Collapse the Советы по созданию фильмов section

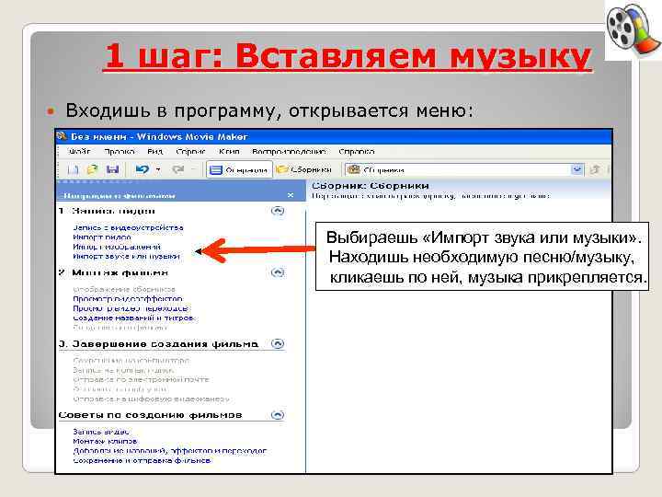click(x=278, y=415)
